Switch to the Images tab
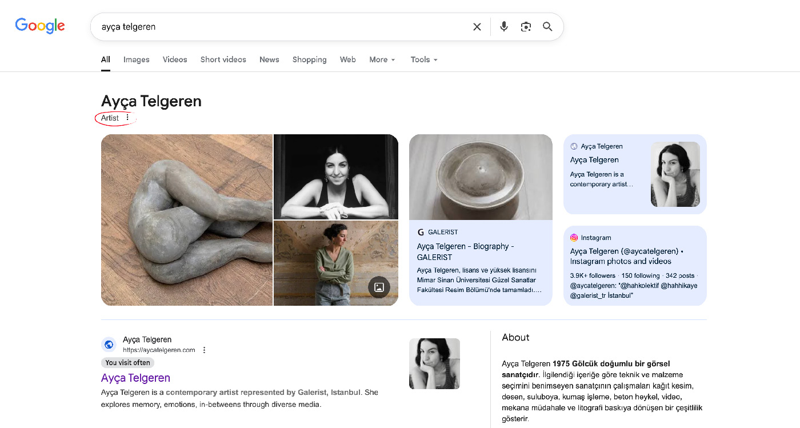This screenshot has height=428, width=800. point(136,59)
